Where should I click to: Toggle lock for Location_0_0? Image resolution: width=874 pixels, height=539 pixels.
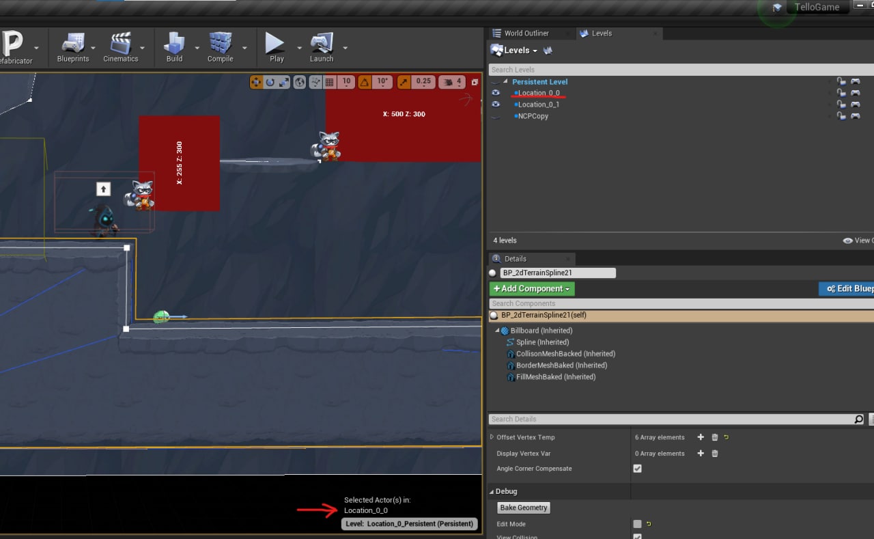pos(841,93)
